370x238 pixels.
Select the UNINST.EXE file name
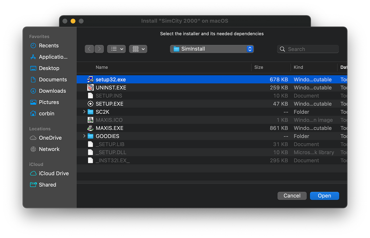[111, 87]
